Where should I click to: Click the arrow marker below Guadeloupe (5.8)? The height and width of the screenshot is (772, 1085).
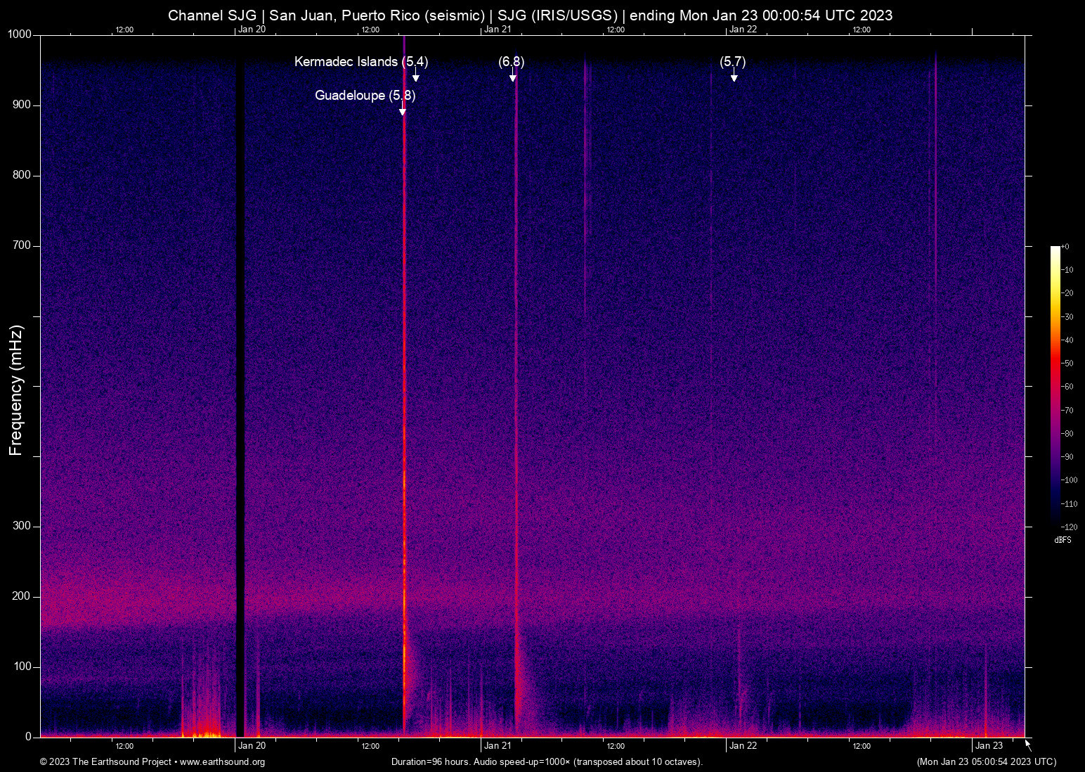click(403, 110)
